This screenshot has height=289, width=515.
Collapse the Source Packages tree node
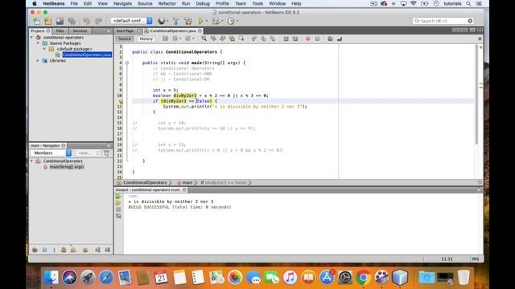[39, 43]
